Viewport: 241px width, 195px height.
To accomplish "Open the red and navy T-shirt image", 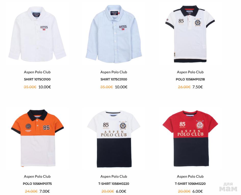I will click(x=190, y=138).
